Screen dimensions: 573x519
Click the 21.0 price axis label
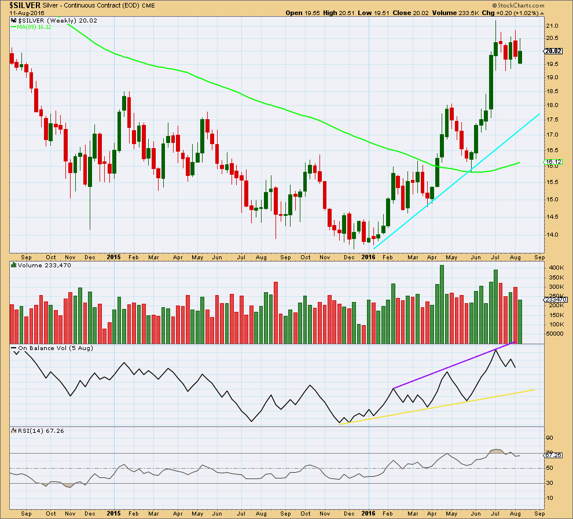[x=552, y=26]
